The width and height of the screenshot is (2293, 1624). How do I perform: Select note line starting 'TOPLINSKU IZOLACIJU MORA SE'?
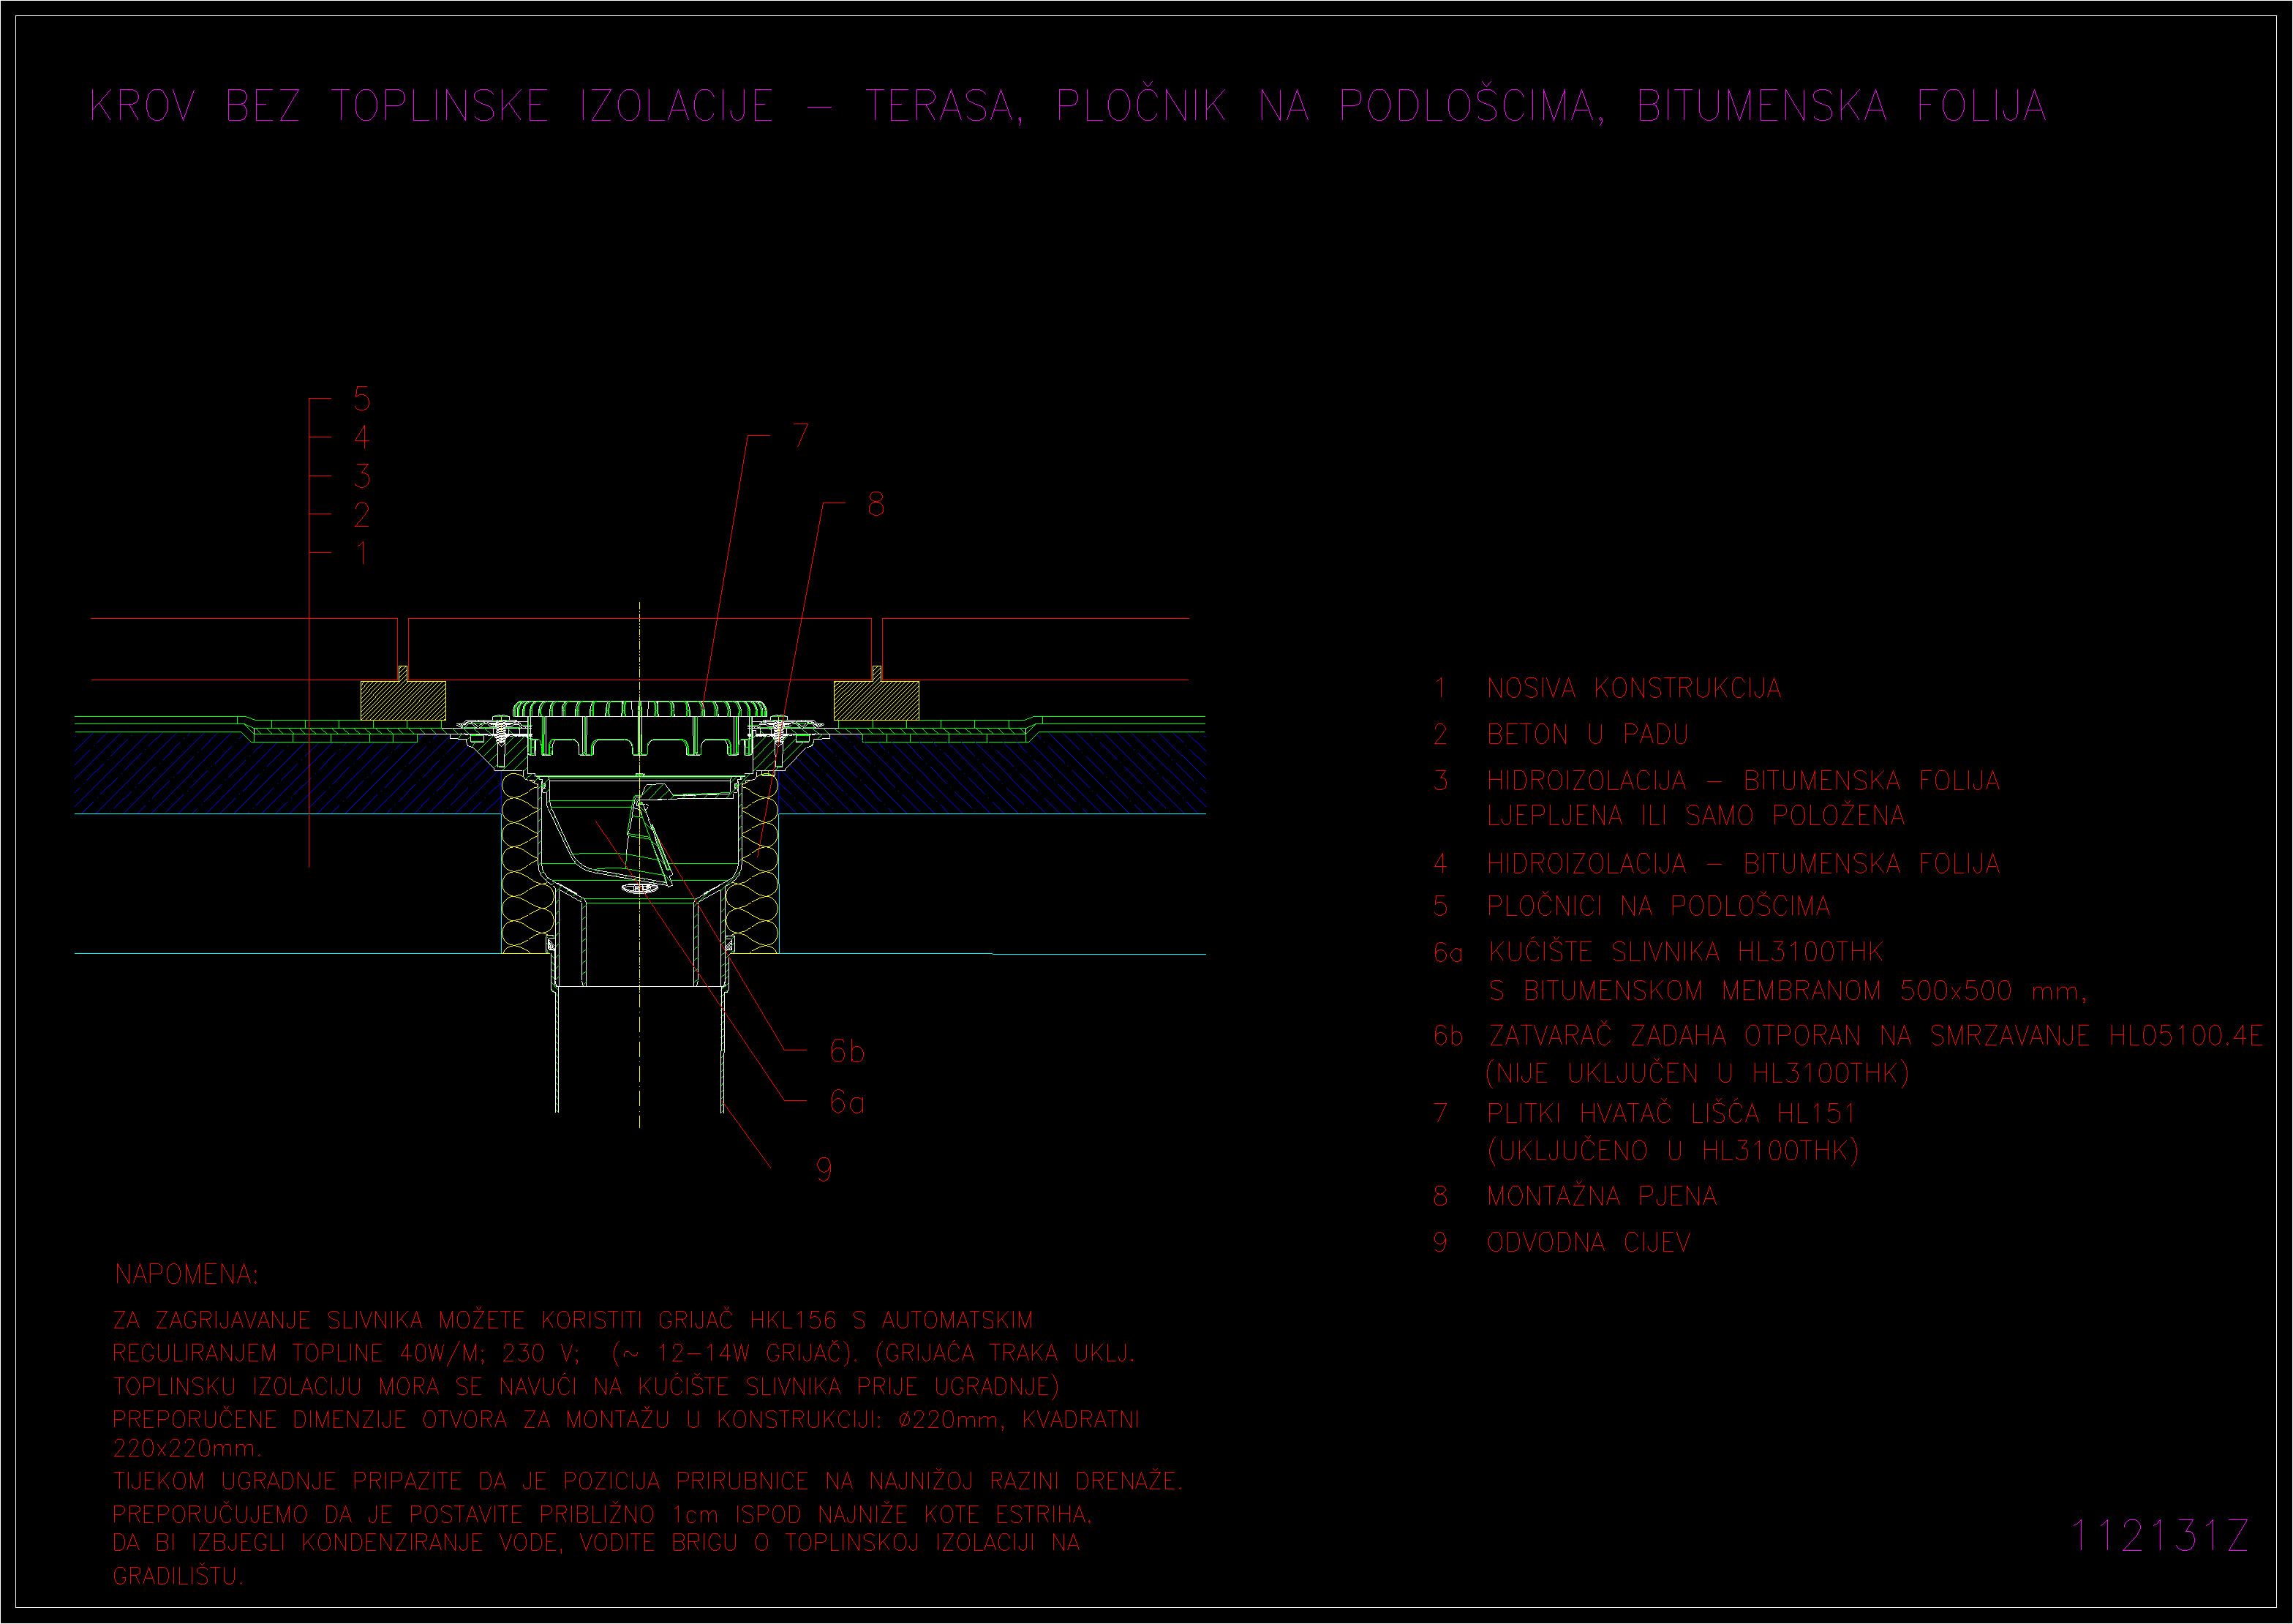pyautogui.click(x=586, y=1386)
